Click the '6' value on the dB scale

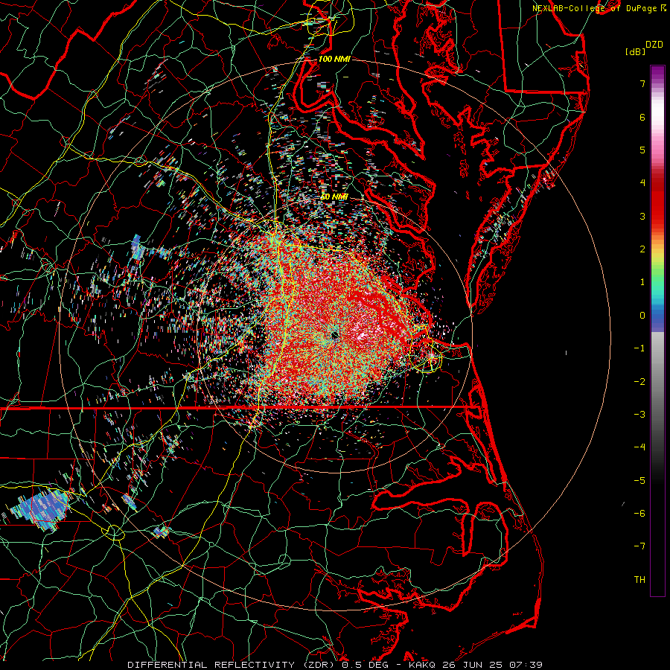(x=642, y=117)
